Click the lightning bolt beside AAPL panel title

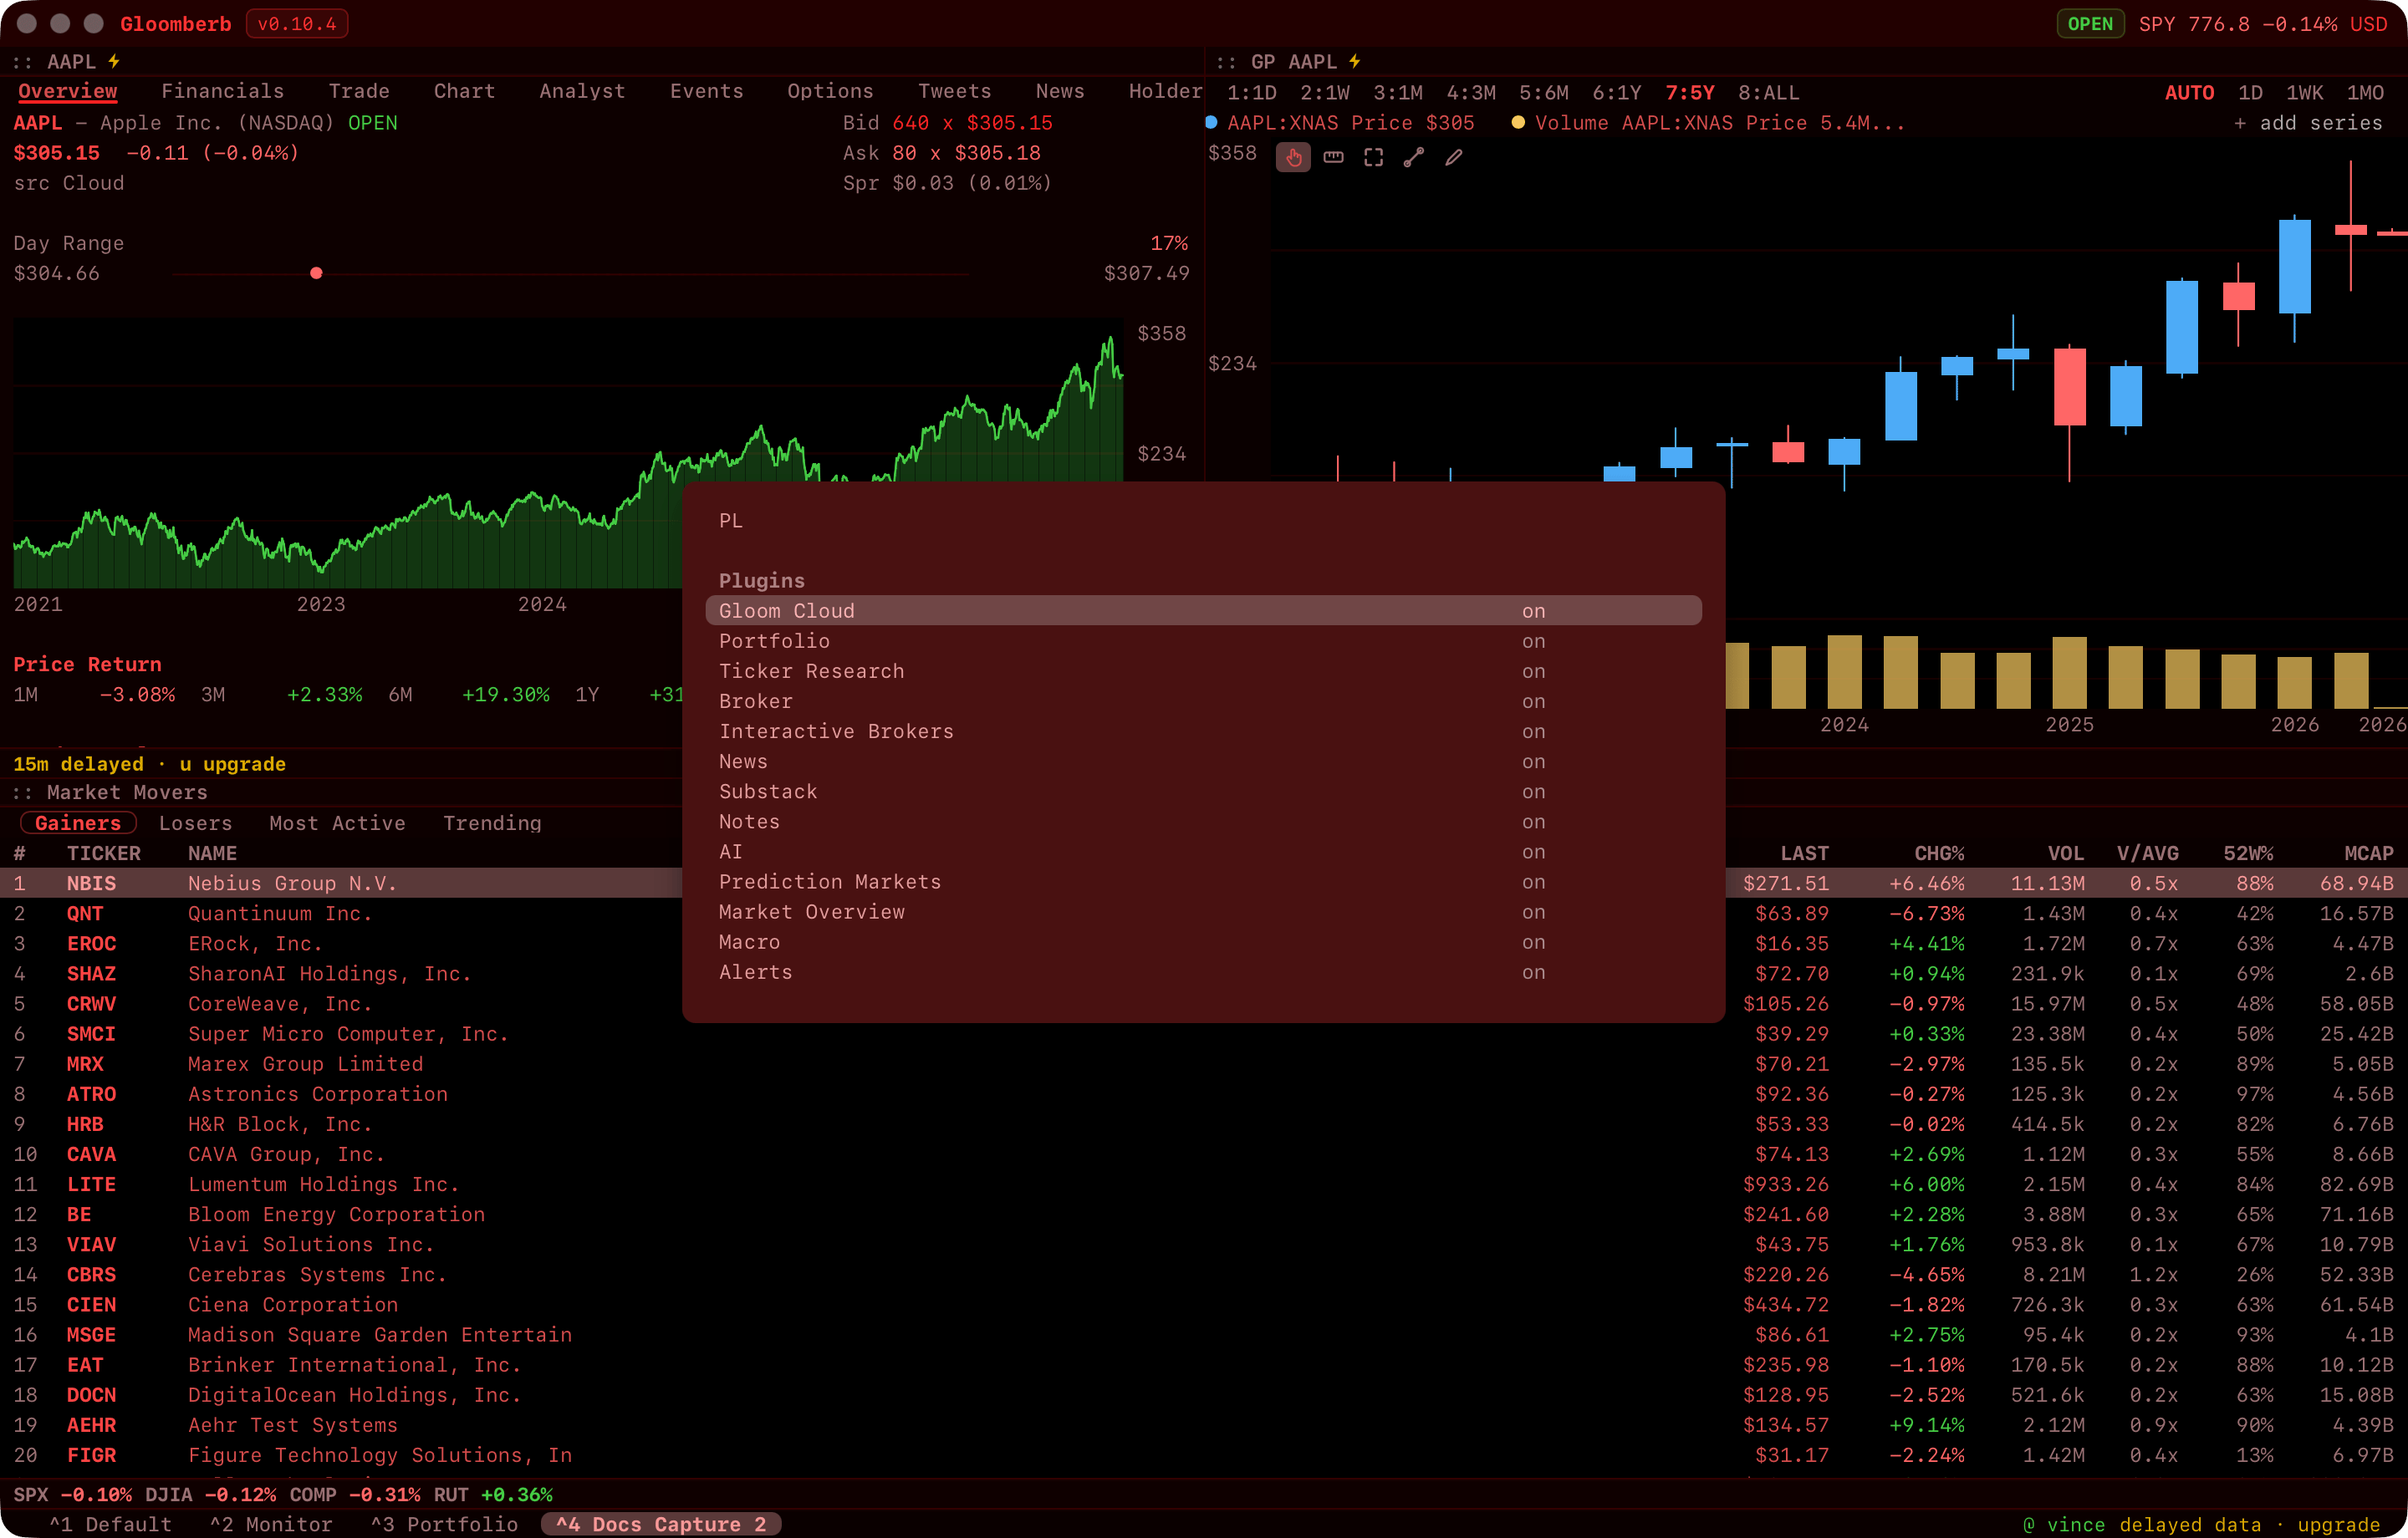114,62
